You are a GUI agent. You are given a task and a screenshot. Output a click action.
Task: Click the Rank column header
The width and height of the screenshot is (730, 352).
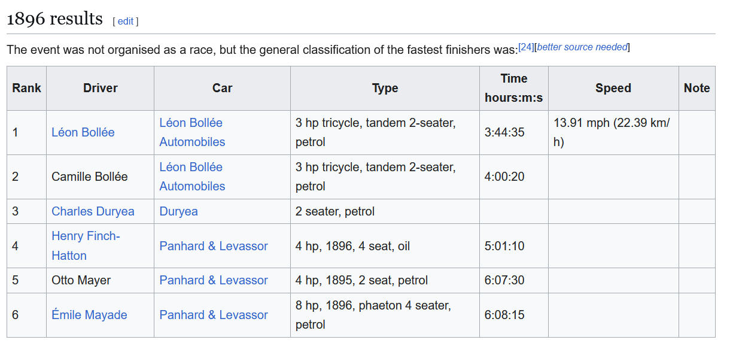[x=27, y=88]
